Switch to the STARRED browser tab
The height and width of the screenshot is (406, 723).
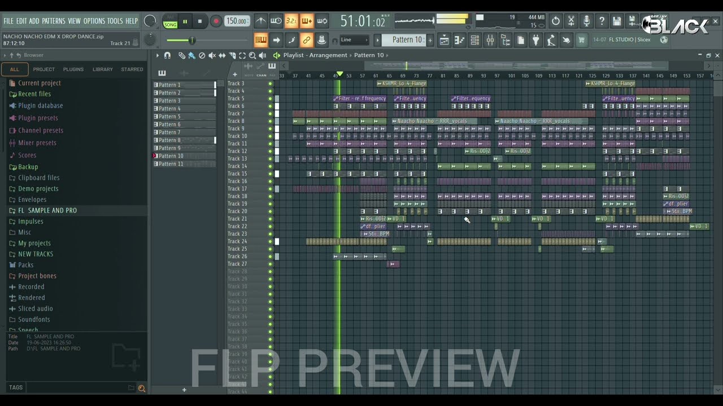pyautogui.click(x=132, y=69)
